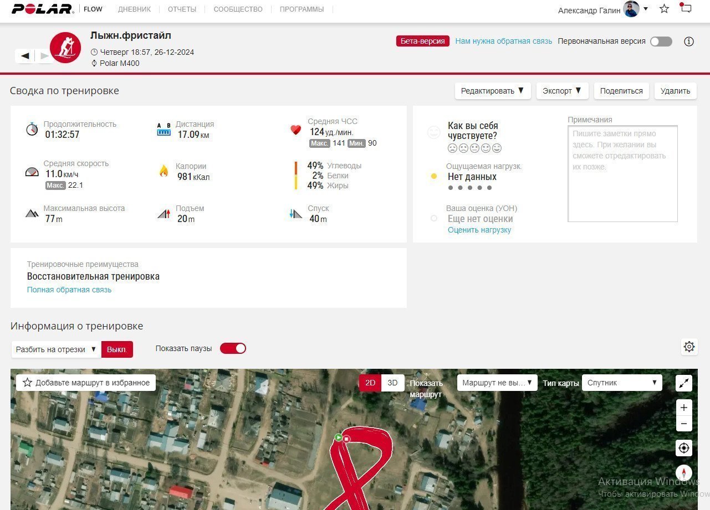Open the Программы menu
This screenshot has width=710, height=510.
coord(302,9)
